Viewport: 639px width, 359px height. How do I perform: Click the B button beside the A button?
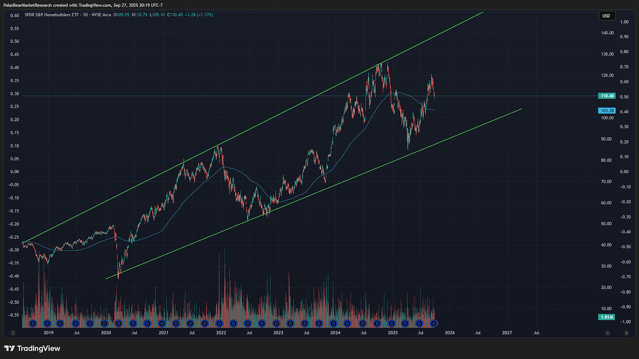[x=626, y=333]
